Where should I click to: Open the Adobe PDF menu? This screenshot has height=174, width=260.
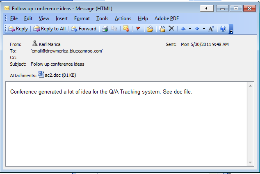(x=166, y=18)
